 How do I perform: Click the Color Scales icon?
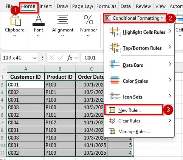point(115,80)
